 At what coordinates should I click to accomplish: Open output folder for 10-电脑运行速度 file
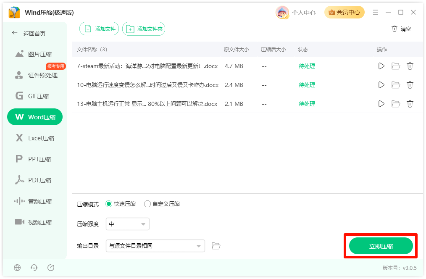point(396,85)
